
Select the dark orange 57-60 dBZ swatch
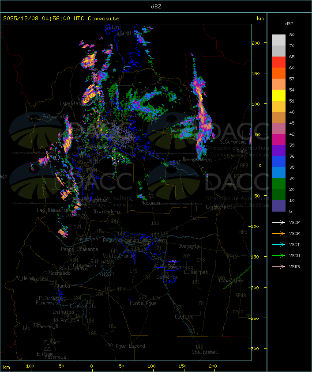pos(278,73)
